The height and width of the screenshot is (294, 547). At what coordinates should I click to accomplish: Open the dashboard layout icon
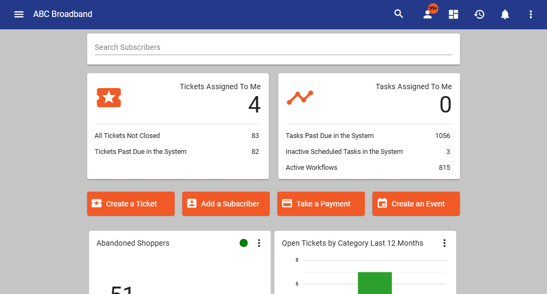(x=453, y=14)
